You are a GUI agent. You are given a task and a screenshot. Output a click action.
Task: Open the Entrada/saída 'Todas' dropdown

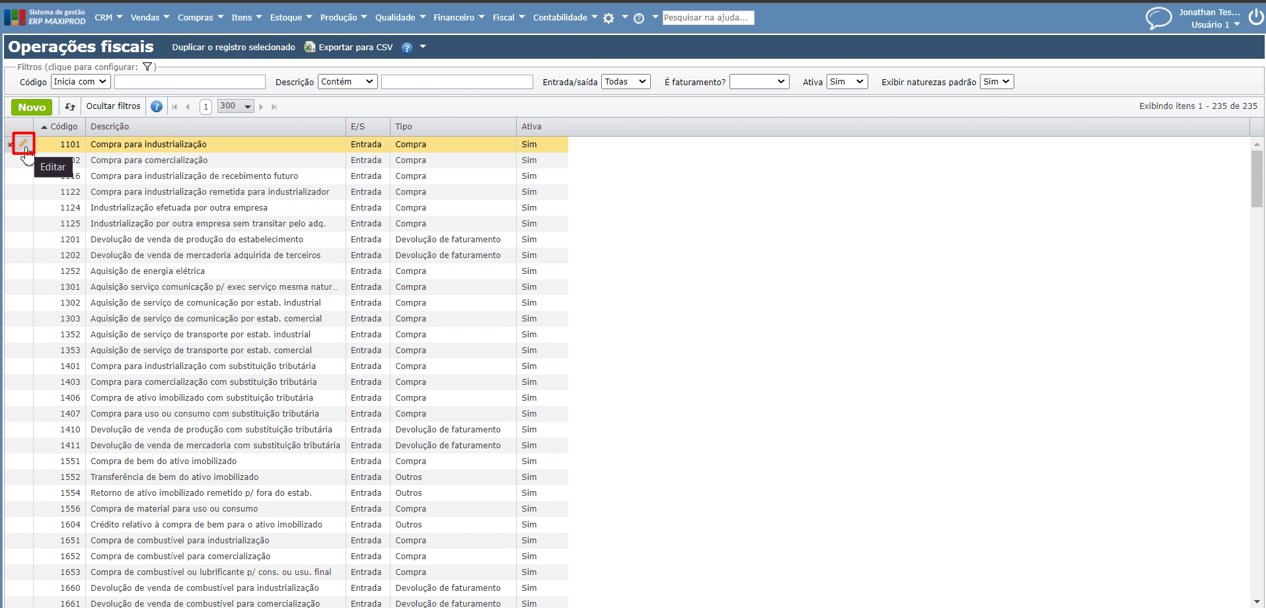(626, 82)
